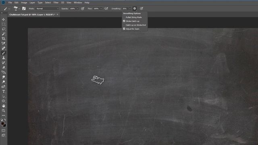
Task: Close the Chalkboard Tut.psd tab
Action: click(57, 14)
